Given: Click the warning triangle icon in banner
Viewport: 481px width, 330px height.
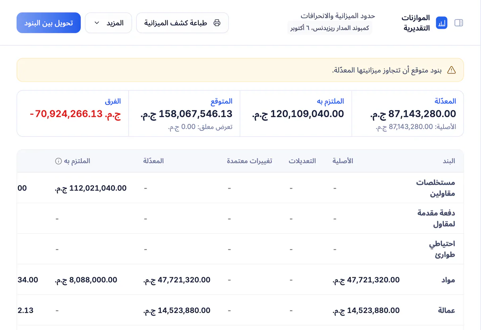Looking at the screenshot, I should coord(451,70).
